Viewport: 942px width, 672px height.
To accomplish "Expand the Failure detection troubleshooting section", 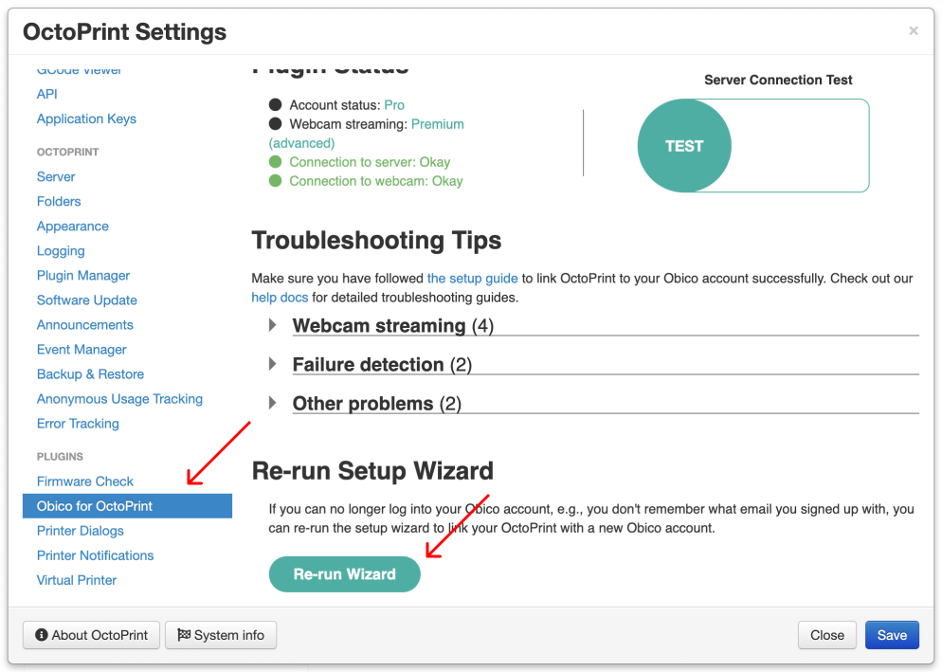I will tap(368, 365).
